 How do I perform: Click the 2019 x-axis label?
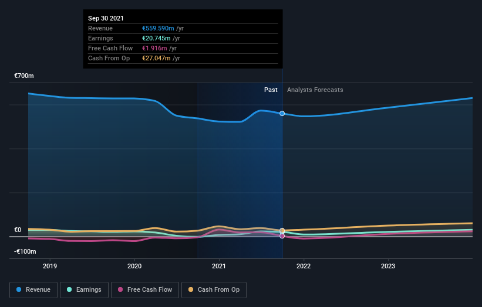(50, 266)
